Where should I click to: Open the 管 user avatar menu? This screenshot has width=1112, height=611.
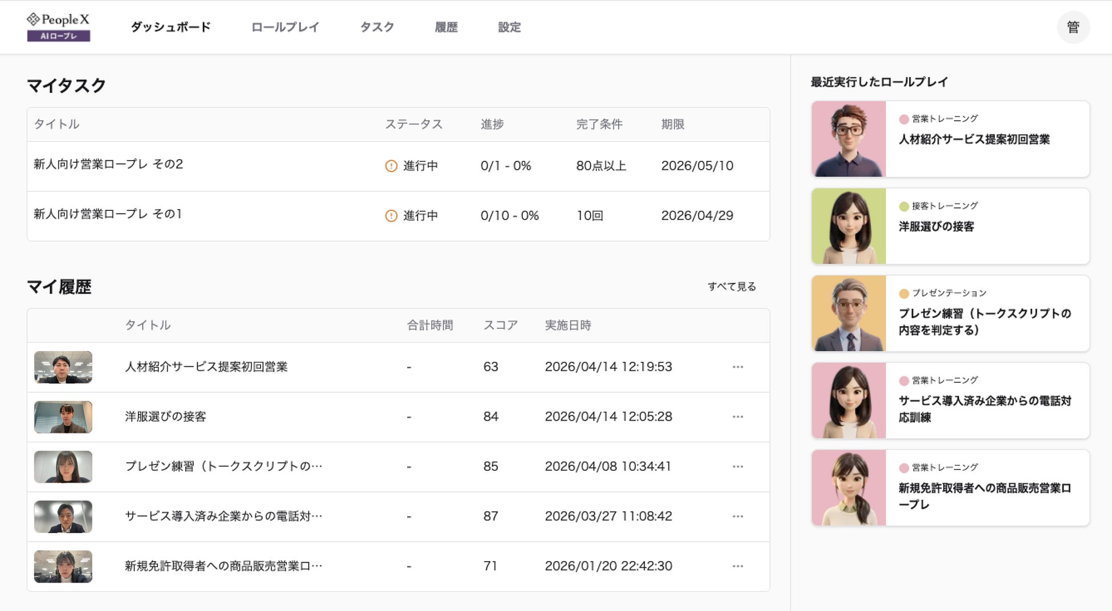[x=1073, y=27]
